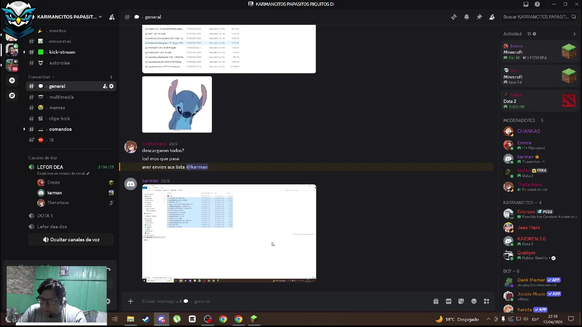The image size is (582, 327).
Task: Click invite icon on general channel row
Action: (105, 86)
